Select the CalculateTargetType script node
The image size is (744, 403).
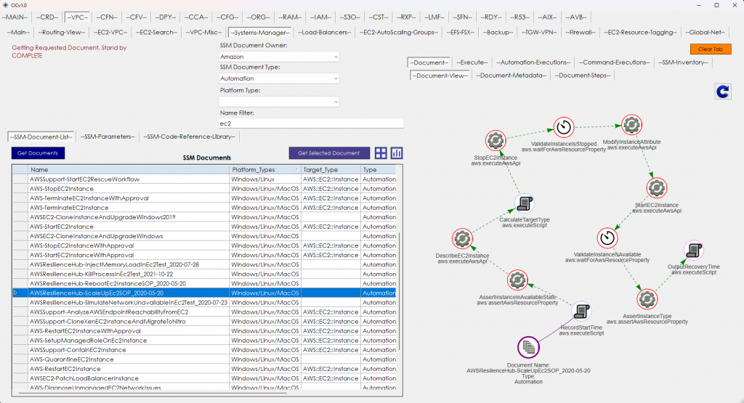coord(525,204)
